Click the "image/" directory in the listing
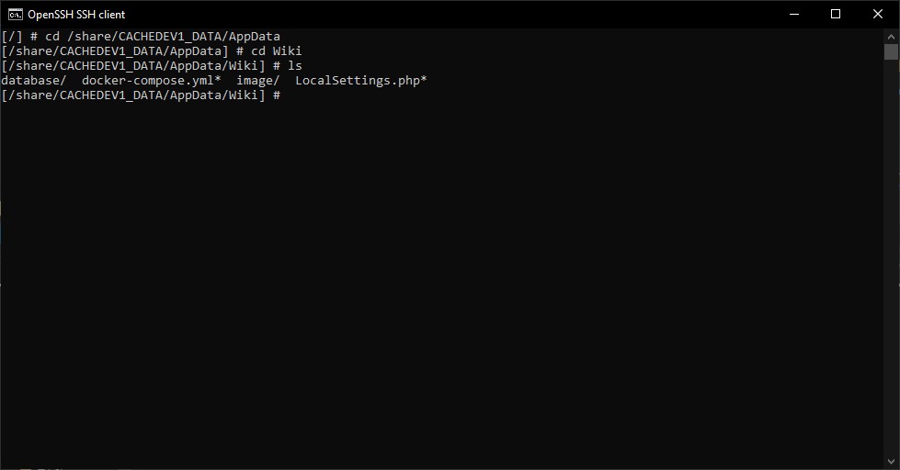Screen dimensions: 900x470 click(258, 81)
